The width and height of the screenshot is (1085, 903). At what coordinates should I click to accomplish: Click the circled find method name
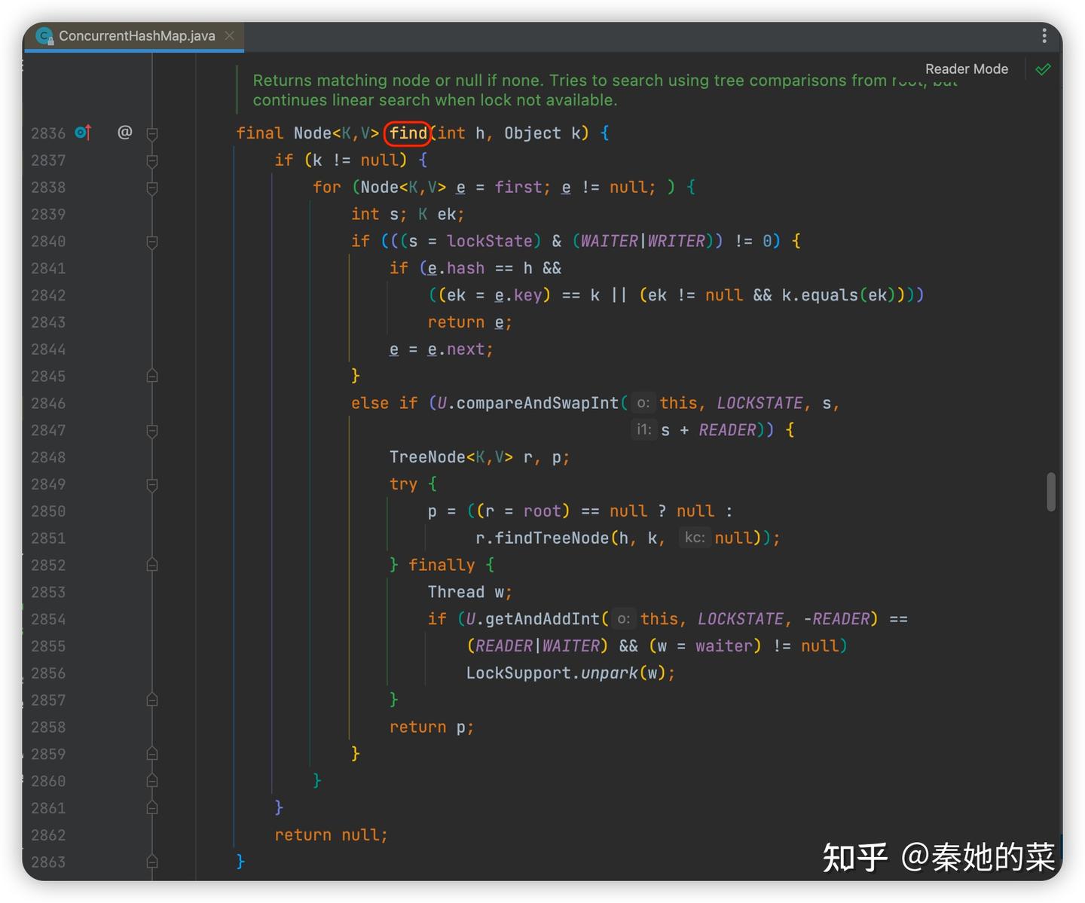(x=408, y=133)
